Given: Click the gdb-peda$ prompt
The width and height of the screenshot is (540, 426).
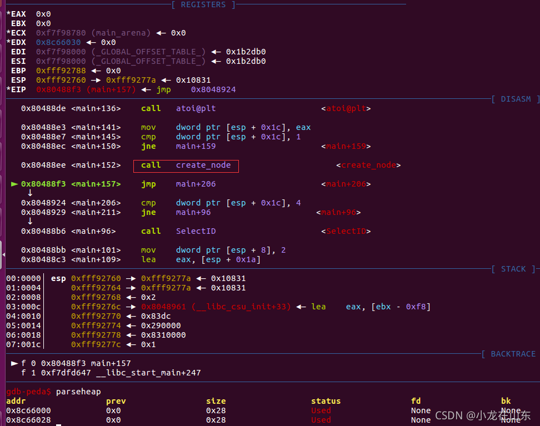Looking at the screenshot, I should click(x=28, y=392).
